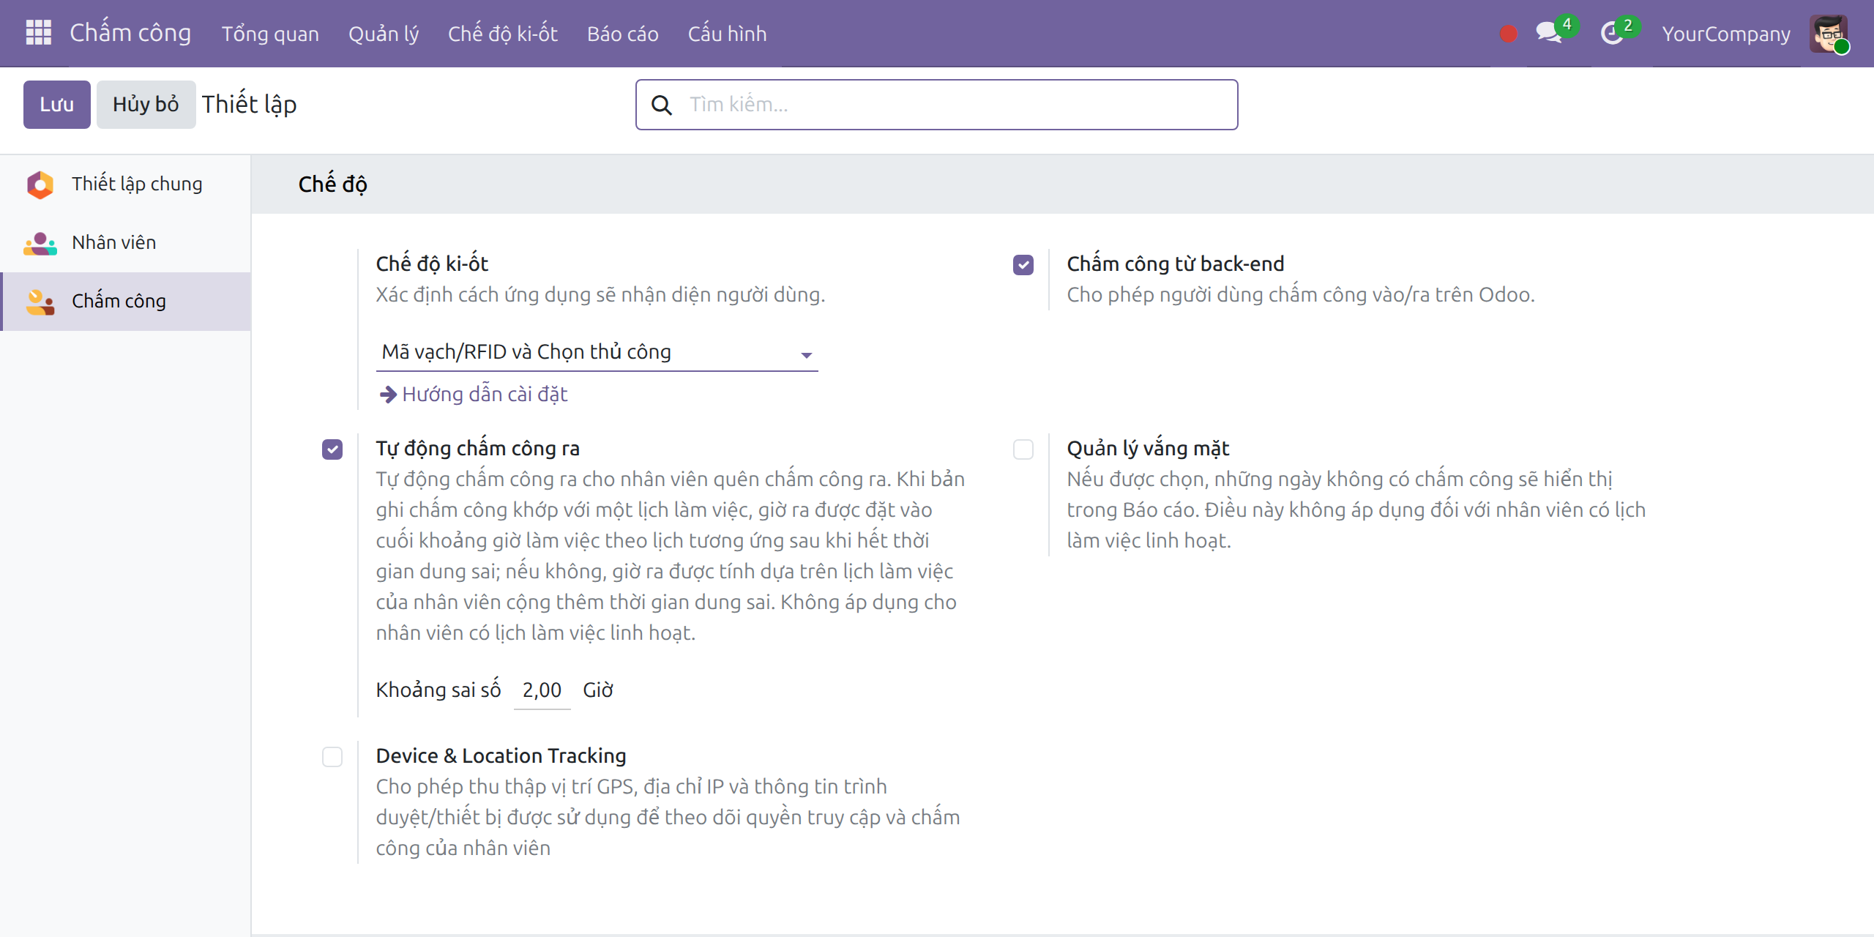The height and width of the screenshot is (937, 1874).
Task: Open the Cấu hình menu
Action: [x=727, y=34]
